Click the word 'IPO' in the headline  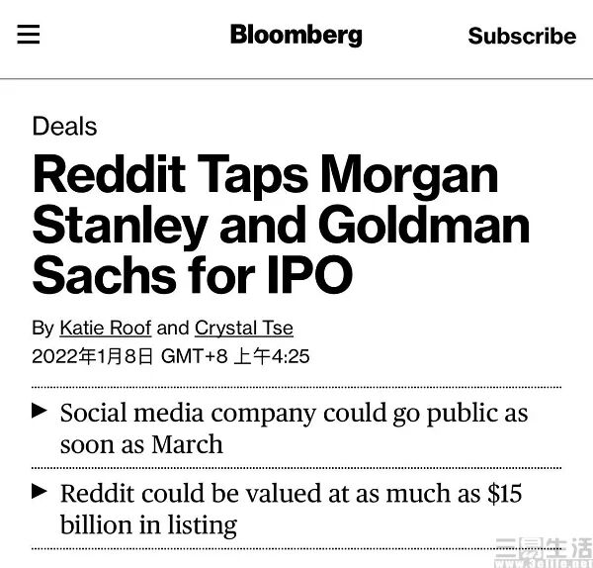pos(309,274)
